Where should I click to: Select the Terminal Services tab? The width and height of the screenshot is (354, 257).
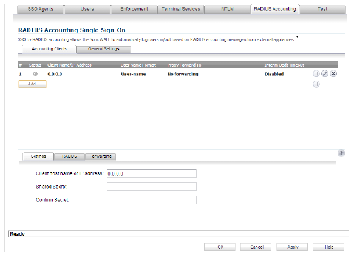[x=181, y=10]
